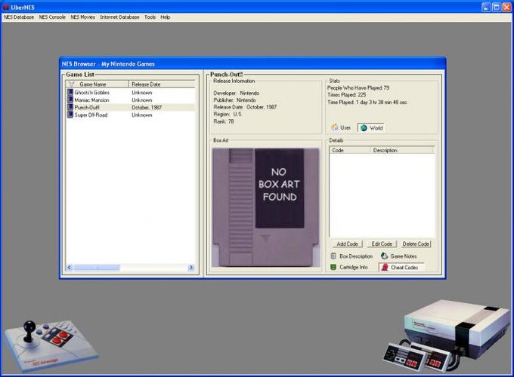This screenshot has height=377, width=514.
Task: Click the red Cheat Codes icon
Action: (x=385, y=267)
